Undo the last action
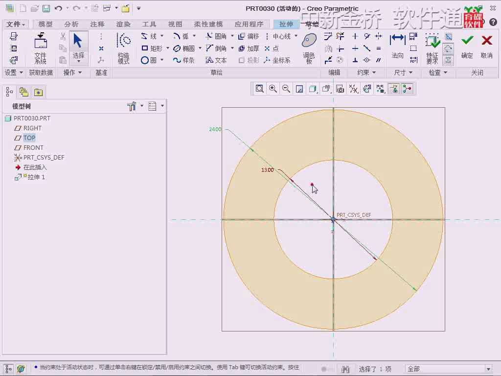 tap(58, 9)
